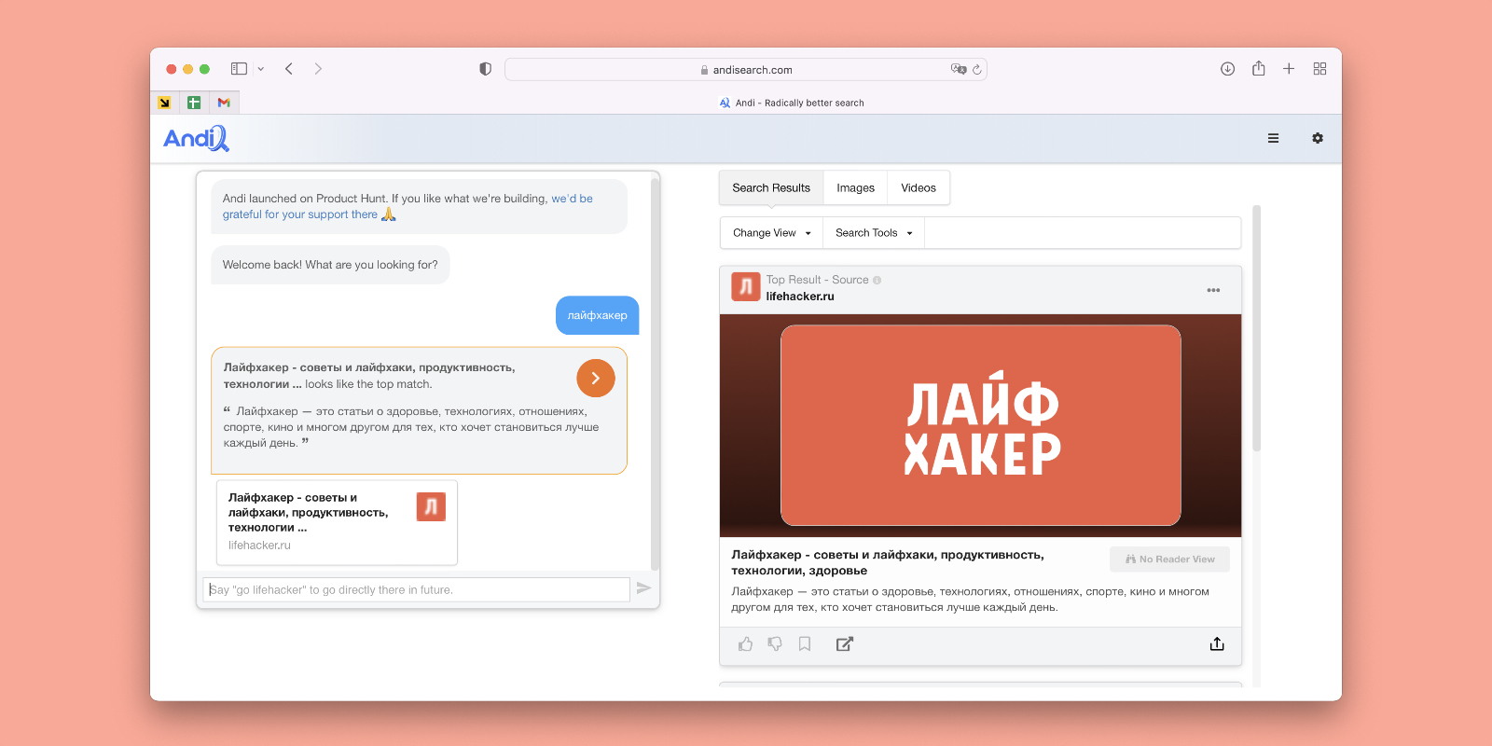The height and width of the screenshot is (746, 1492).
Task: Go back to previous page
Action: [x=289, y=69]
